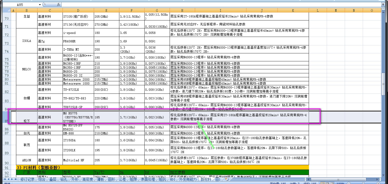388x184 pixels.
Task: Switch to the 综合 sheet tab
Action: pos(42,179)
